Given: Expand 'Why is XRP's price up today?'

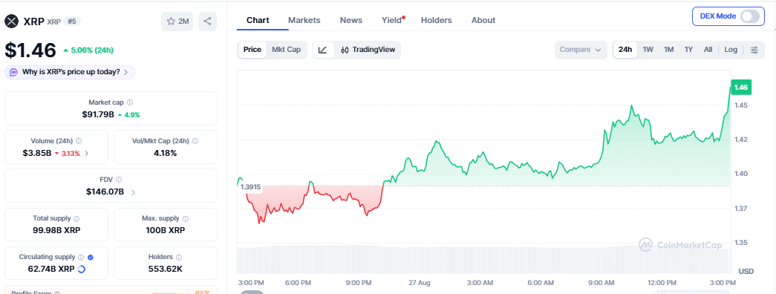Looking at the screenshot, I should click(x=70, y=72).
